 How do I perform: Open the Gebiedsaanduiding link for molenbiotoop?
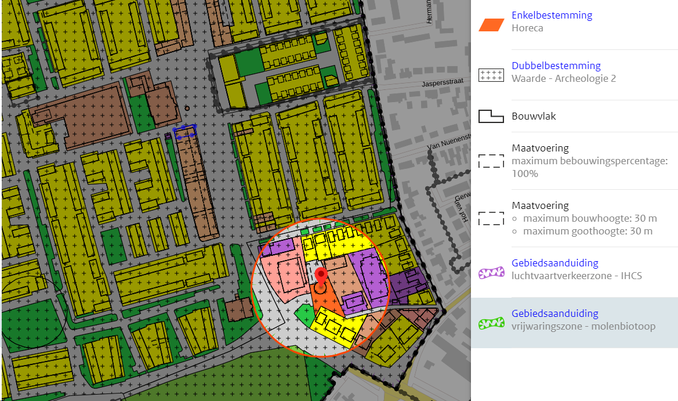pyautogui.click(x=555, y=313)
